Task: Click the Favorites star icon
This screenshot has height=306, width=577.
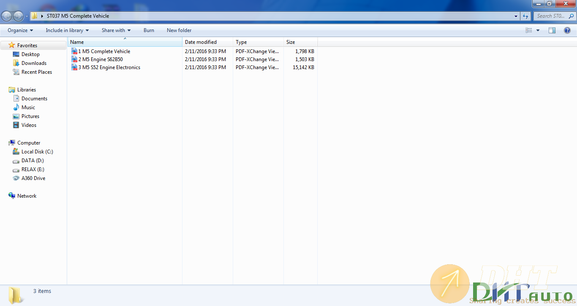Action: coord(12,45)
